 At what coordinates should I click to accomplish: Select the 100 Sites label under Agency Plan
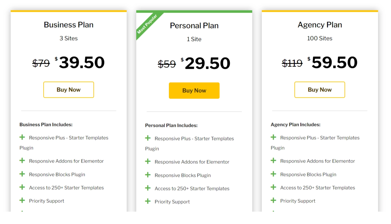[x=319, y=38]
